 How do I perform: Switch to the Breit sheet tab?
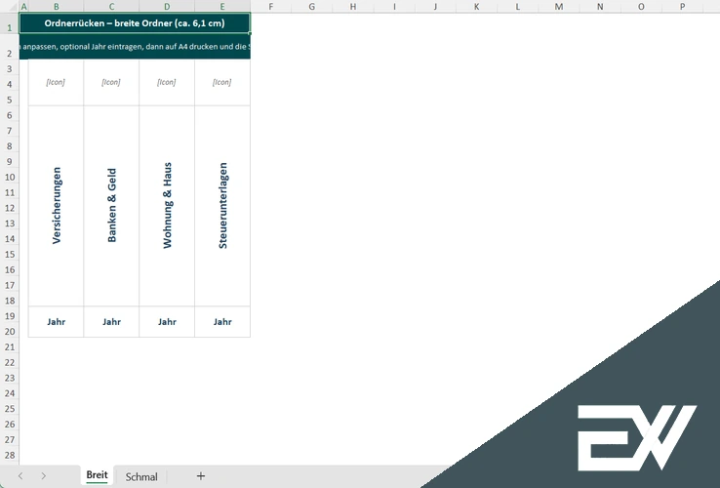pyautogui.click(x=97, y=475)
